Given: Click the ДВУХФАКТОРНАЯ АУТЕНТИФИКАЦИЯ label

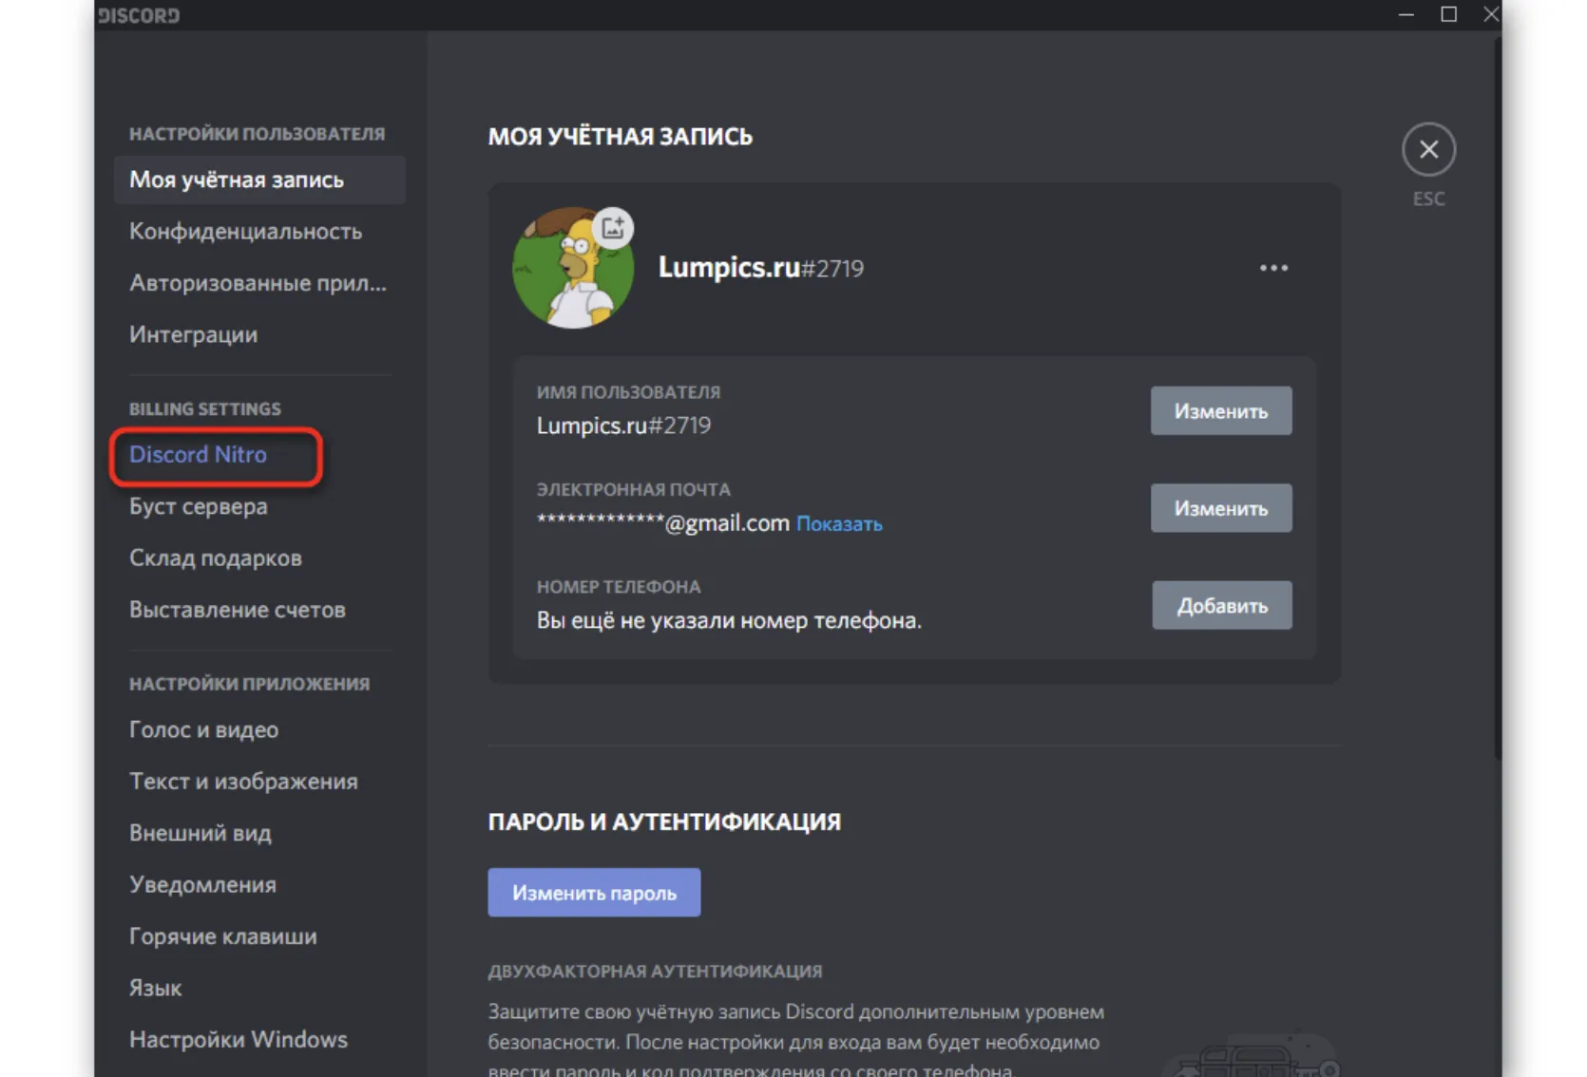Looking at the screenshot, I should tap(655, 972).
